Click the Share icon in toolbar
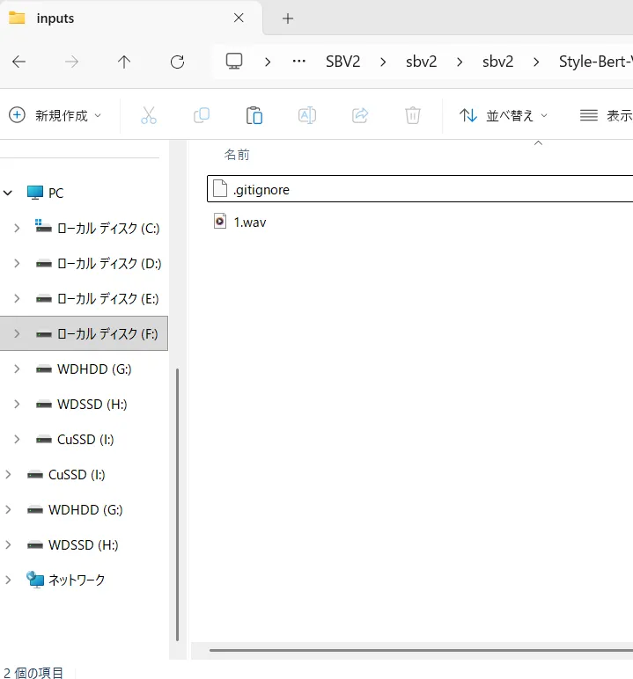Screen dimensions: 633x679 click(x=359, y=115)
